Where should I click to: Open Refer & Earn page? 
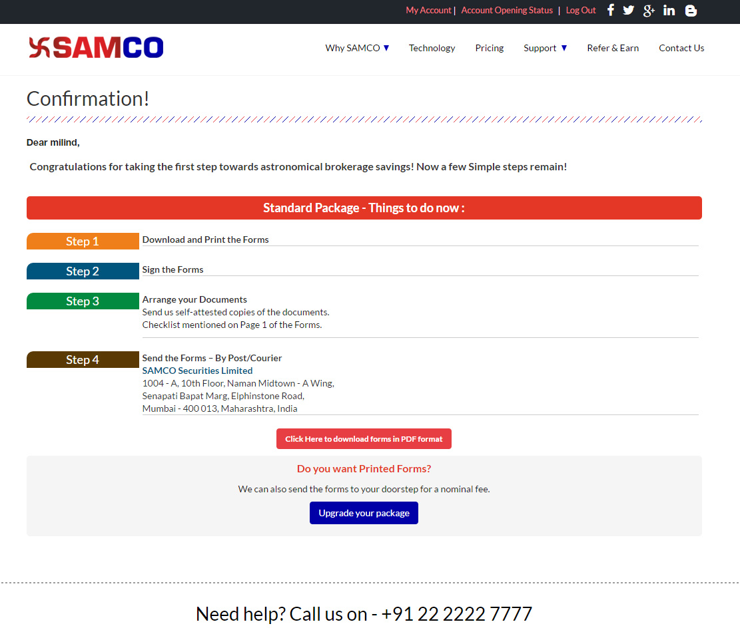pyautogui.click(x=613, y=48)
